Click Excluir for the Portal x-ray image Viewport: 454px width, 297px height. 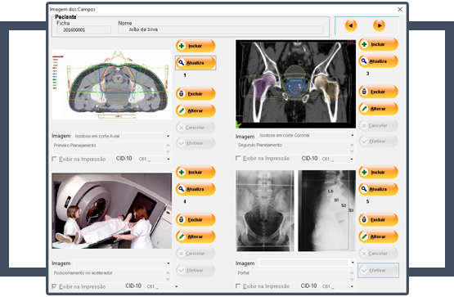tap(379, 220)
